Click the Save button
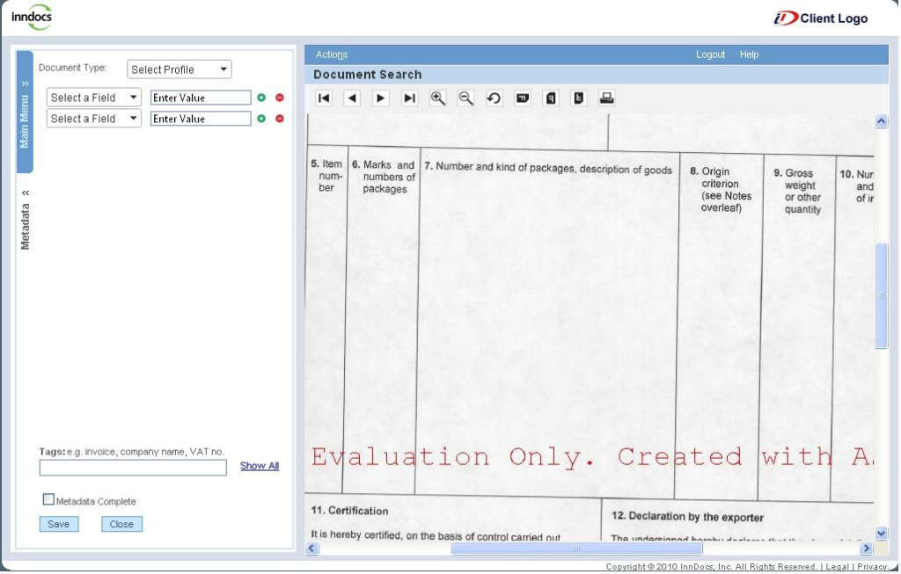 [x=59, y=524]
